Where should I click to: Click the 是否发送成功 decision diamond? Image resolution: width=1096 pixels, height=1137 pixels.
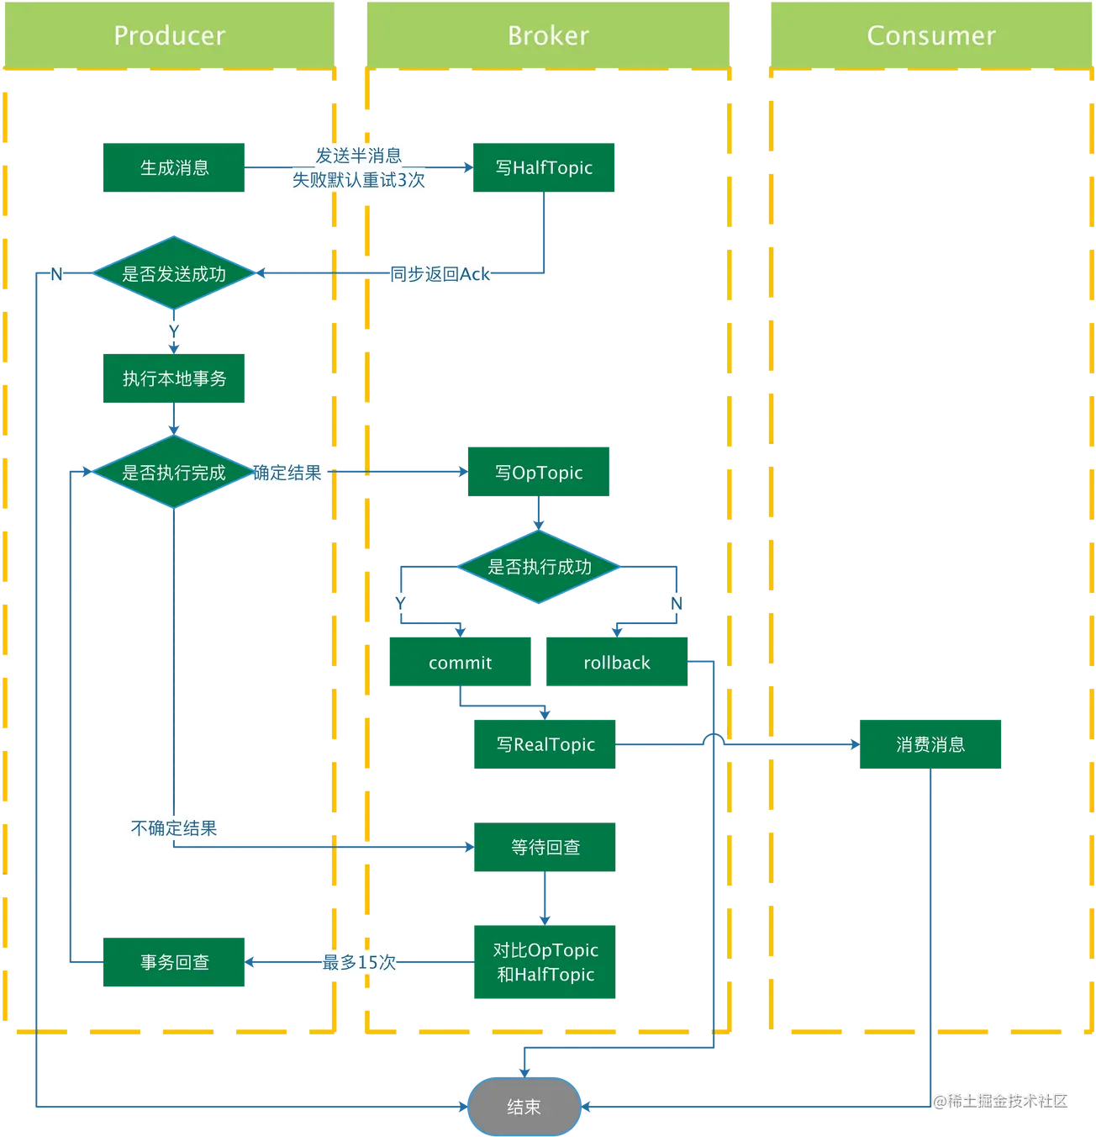pyautogui.click(x=174, y=273)
